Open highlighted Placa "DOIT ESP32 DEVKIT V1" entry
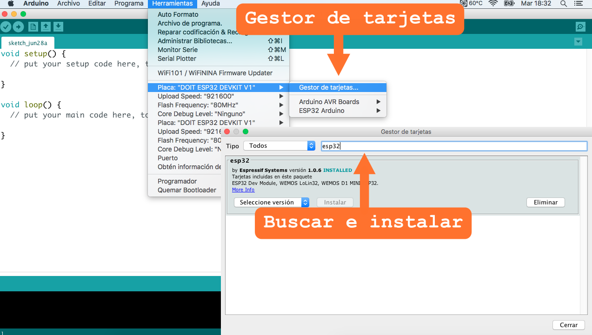Image resolution: width=592 pixels, height=335 pixels. tap(219, 87)
